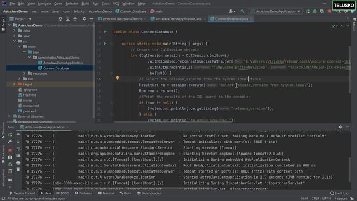The image size is (357, 201).
Task: Open the AstraJavaDemoApplication run configuration dropdown
Action: [x=275, y=11]
